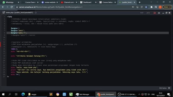Restore the editor panel window size
This screenshot has height=97, width=173.
167,13
